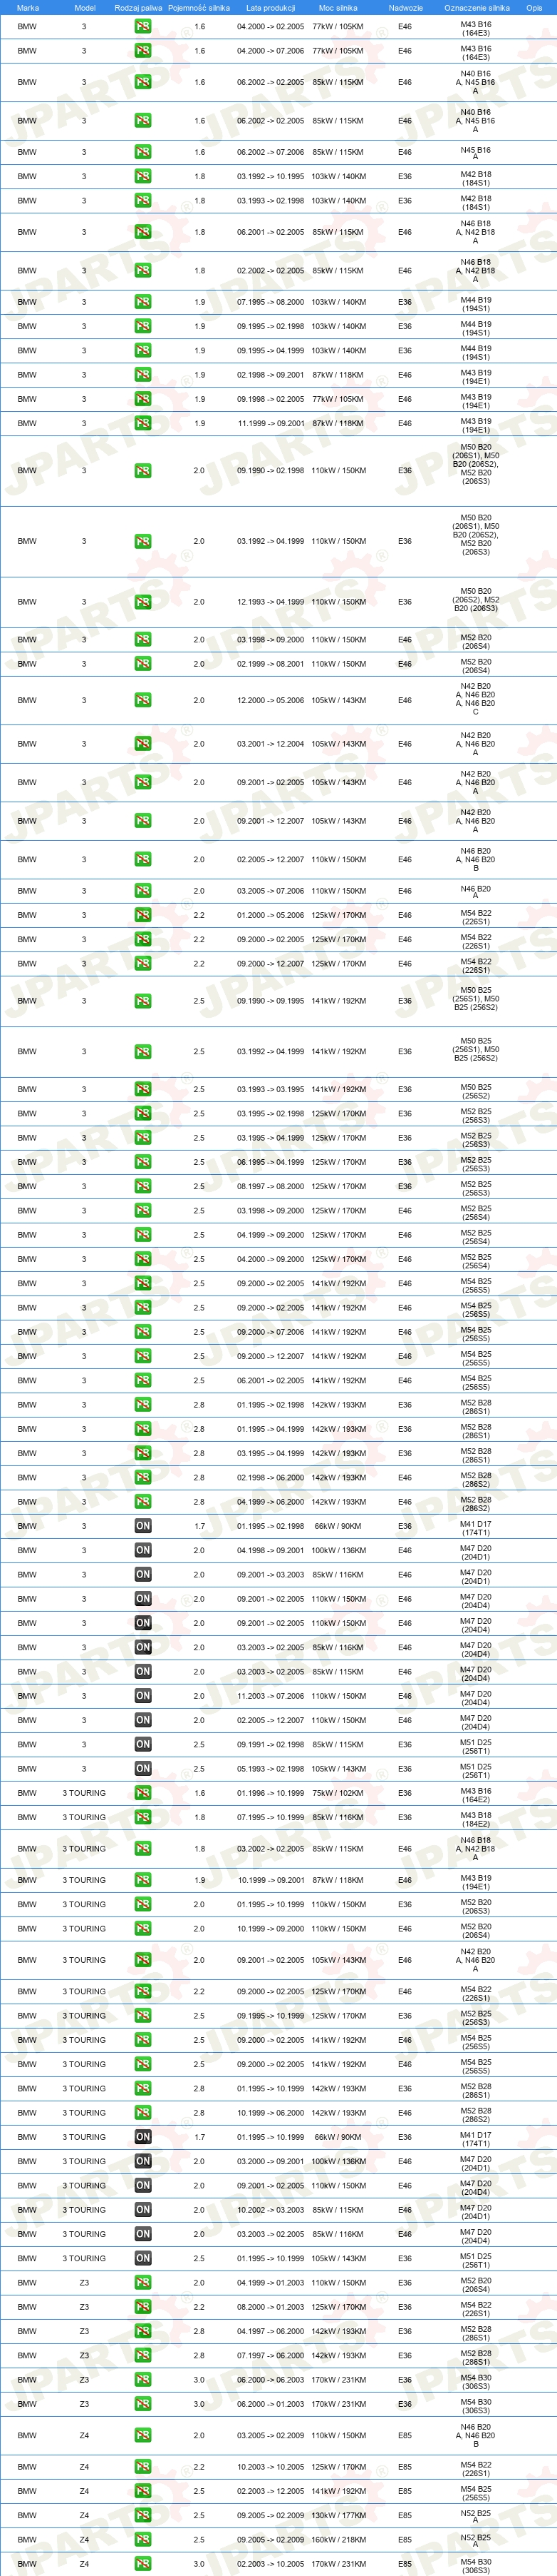
Task: Click the Opis column header
Action: [x=534, y=7]
